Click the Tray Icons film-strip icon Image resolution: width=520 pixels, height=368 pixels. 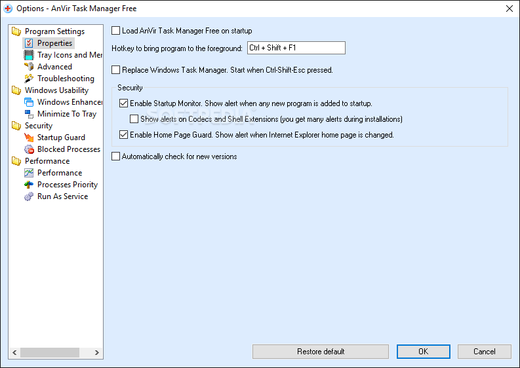pos(29,55)
